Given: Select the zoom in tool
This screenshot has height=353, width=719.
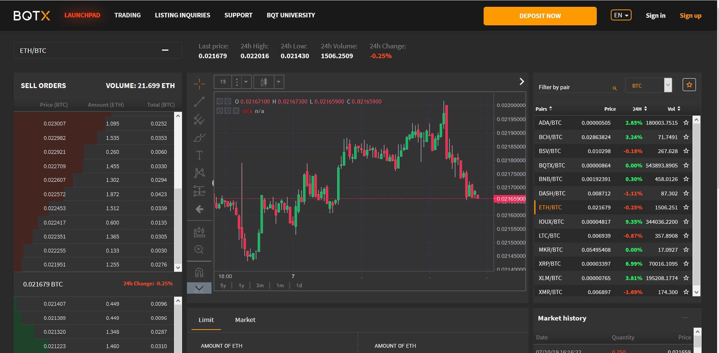Looking at the screenshot, I should (199, 249).
